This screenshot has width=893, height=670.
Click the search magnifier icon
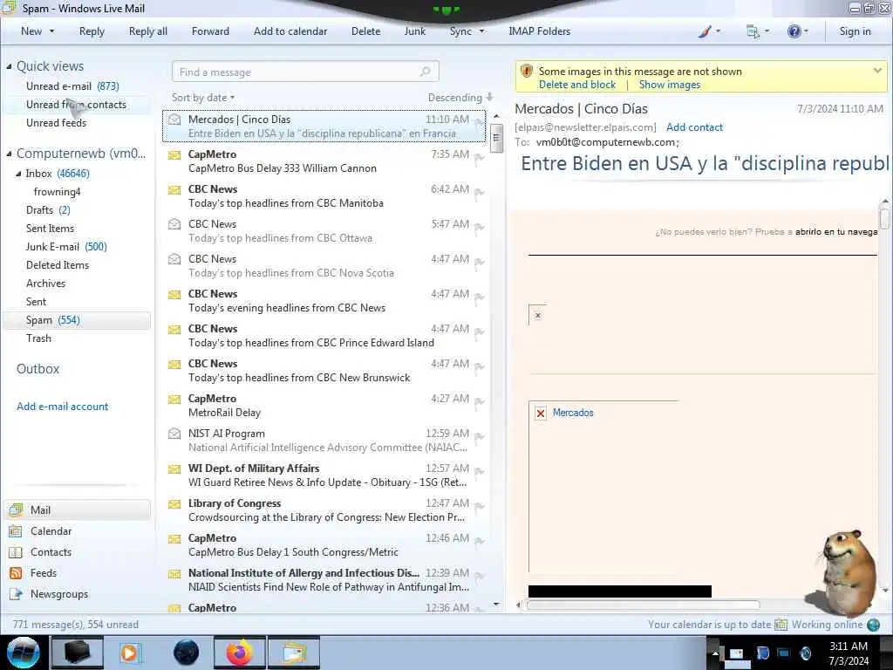(426, 72)
